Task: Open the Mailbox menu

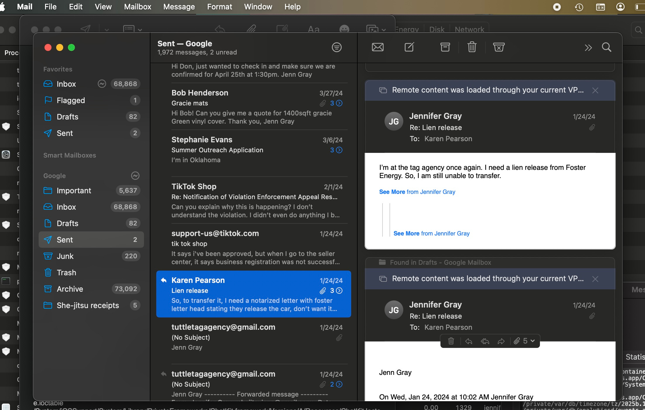Action: [138, 7]
